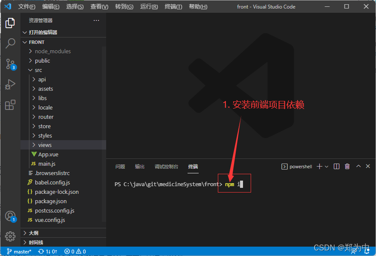Open App.vue file
Image resolution: width=376 pixels, height=256 pixels.
[63, 154]
